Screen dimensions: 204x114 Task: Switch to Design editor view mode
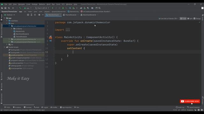point(197,19)
